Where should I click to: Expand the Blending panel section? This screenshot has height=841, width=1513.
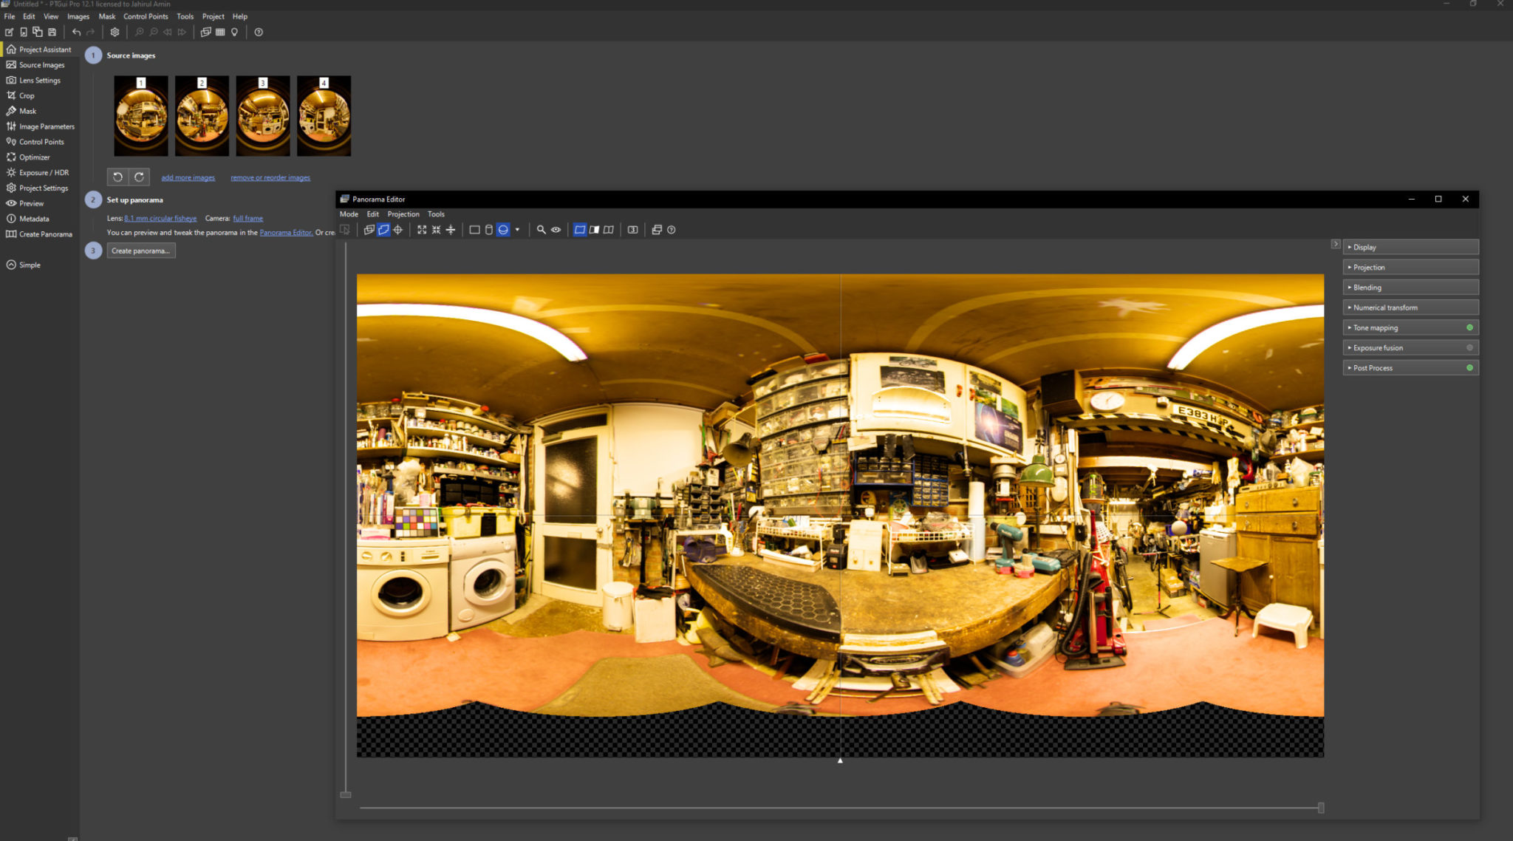tap(1366, 287)
